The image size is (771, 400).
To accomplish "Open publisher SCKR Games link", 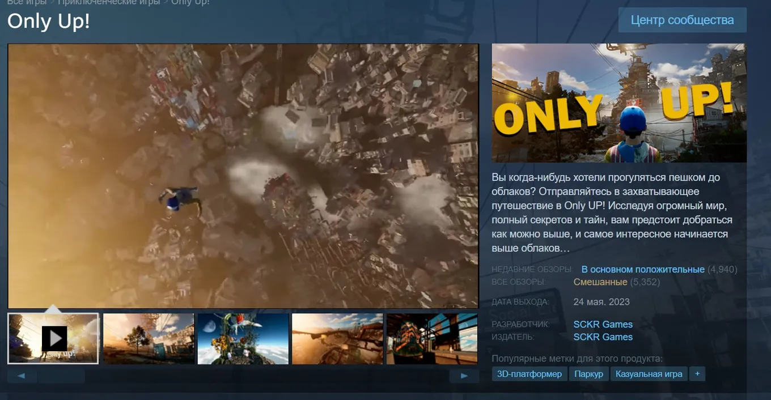I will click(x=603, y=337).
